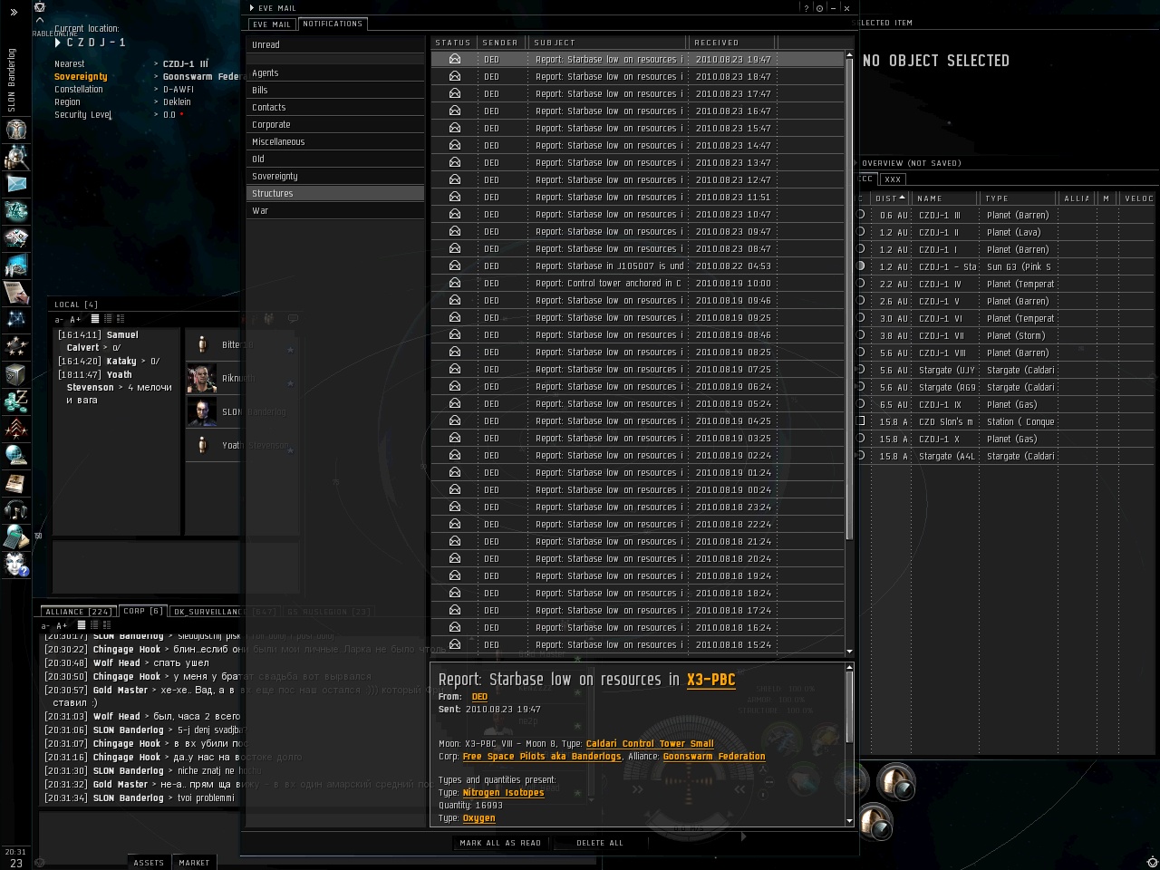
Task: Follow the X3-PBC link in report title
Action: (711, 680)
